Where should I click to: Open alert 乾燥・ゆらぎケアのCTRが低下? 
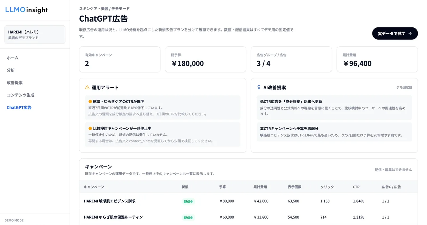(163, 108)
